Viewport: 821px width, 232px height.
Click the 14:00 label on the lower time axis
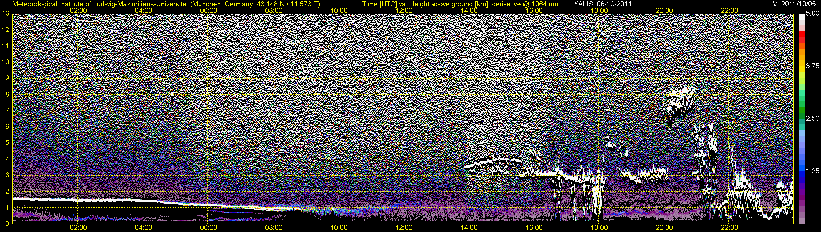[469, 228]
